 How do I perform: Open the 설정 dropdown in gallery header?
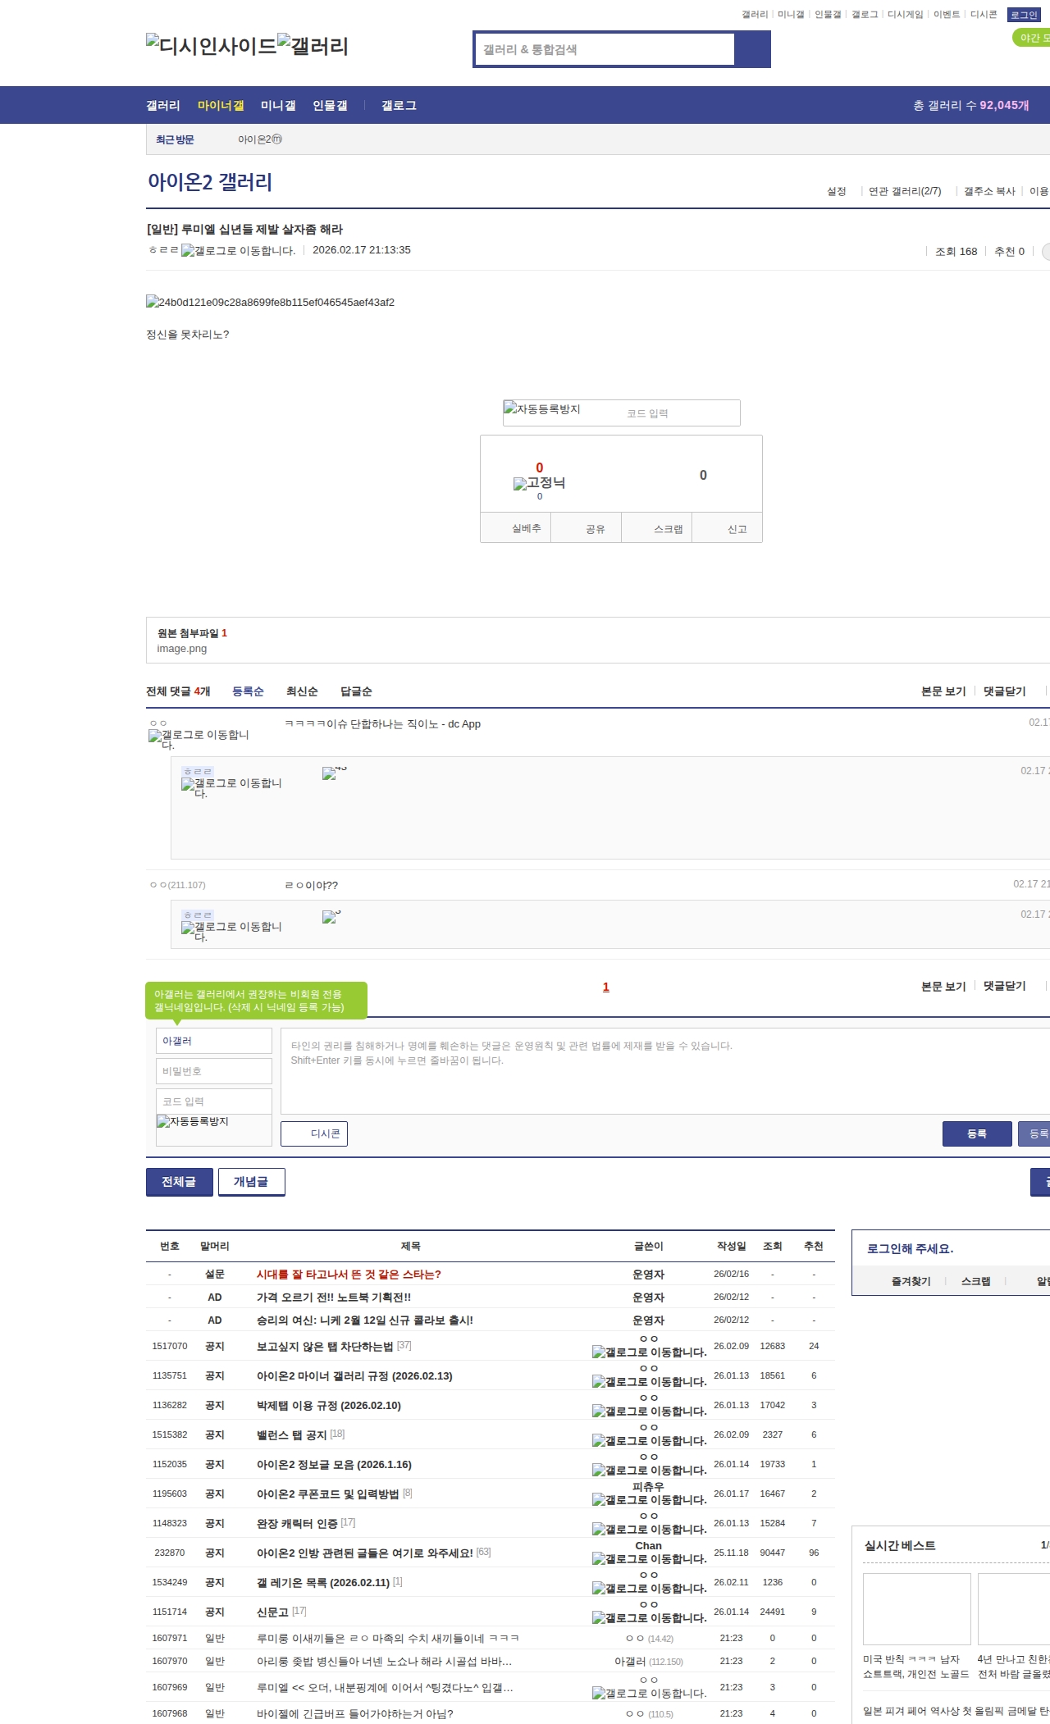click(836, 191)
